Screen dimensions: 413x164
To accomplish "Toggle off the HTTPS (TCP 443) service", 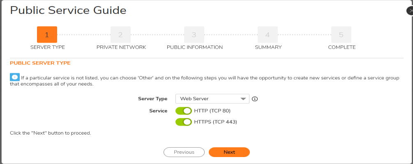I will coord(184,122).
